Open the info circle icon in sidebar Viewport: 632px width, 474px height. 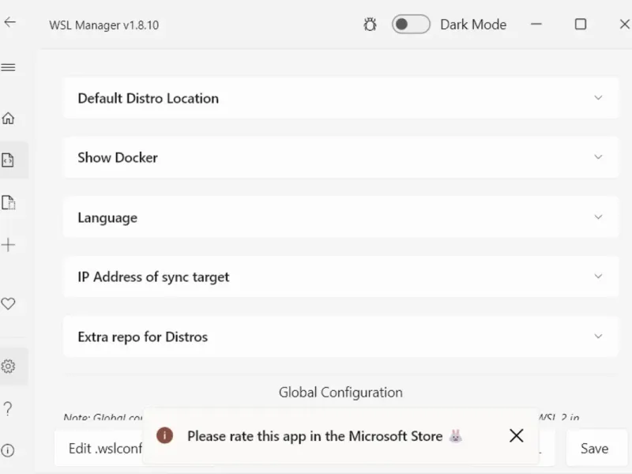(x=9, y=451)
